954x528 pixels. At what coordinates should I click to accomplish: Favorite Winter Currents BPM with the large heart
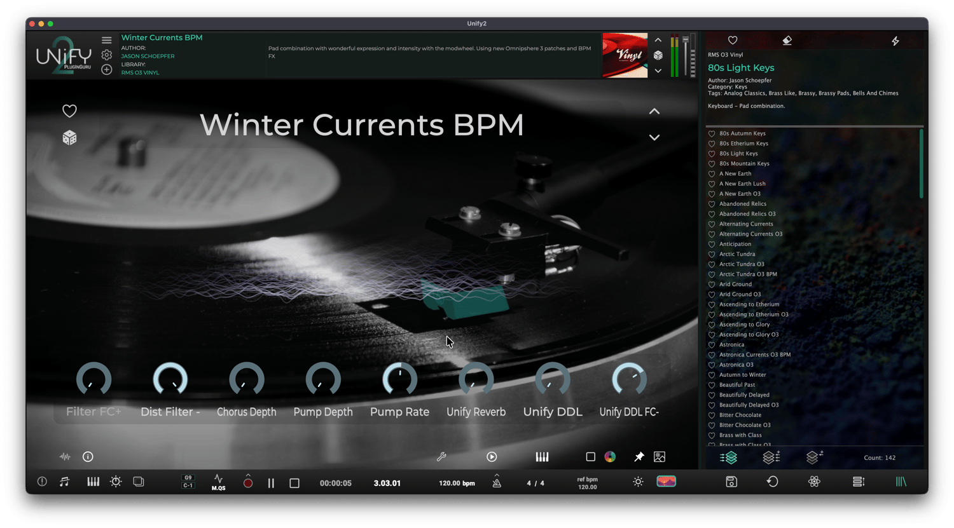pos(69,111)
